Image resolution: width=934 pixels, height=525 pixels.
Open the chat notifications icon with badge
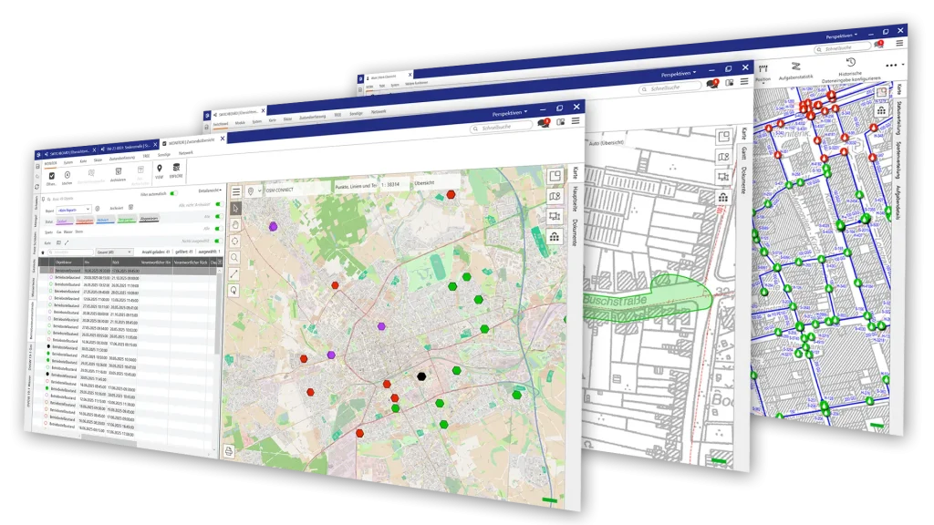(x=544, y=122)
